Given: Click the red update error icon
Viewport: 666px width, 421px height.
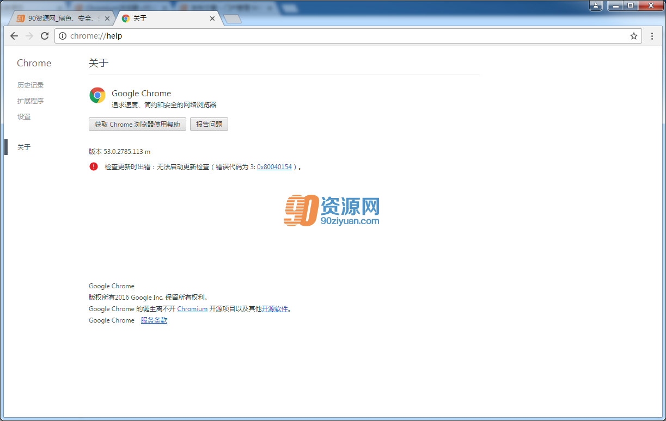Looking at the screenshot, I should (94, 166).
